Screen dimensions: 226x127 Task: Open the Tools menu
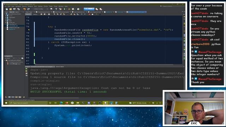55,6
